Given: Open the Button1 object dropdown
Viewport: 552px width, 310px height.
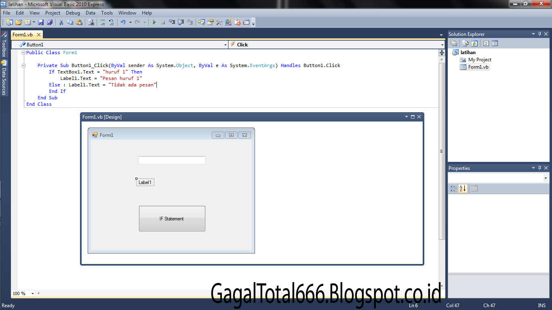Looking at the screenshot, I should coord(225,44).
